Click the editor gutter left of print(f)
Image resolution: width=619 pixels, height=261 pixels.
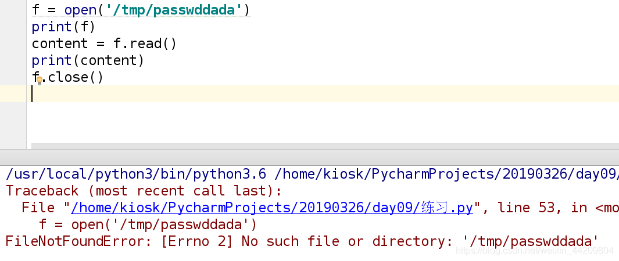pyautogui.click(x=13, y=27)
